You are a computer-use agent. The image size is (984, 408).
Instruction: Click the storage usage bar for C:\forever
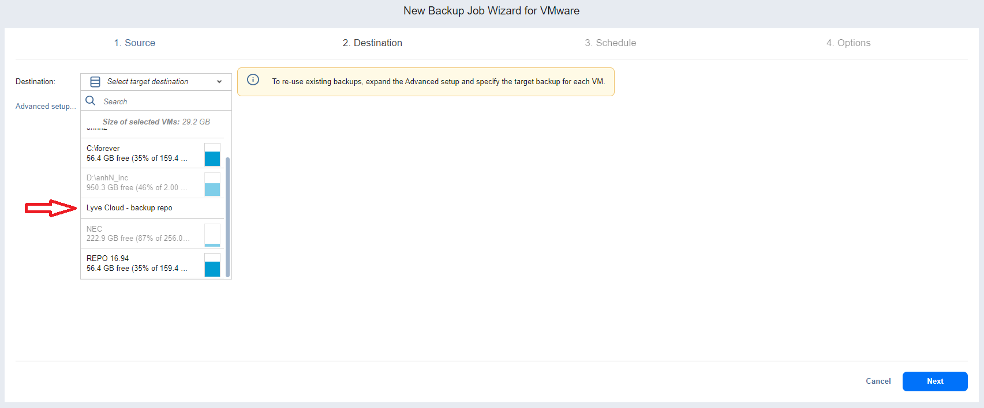[212, 154]
